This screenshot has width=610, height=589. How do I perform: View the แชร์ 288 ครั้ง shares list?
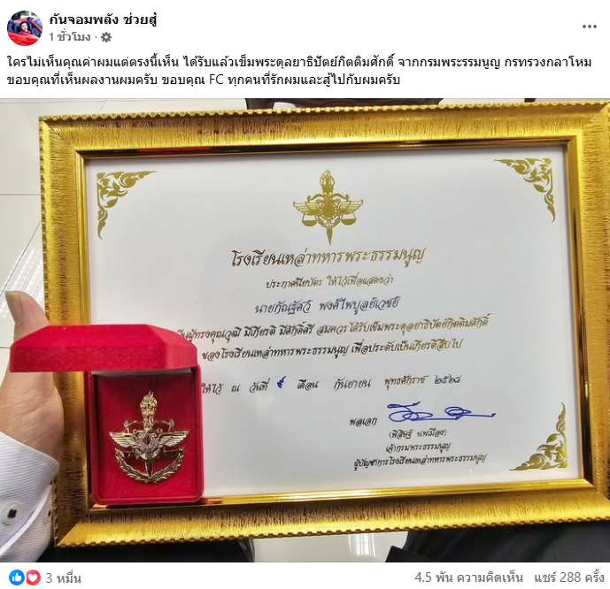[568, 578]
